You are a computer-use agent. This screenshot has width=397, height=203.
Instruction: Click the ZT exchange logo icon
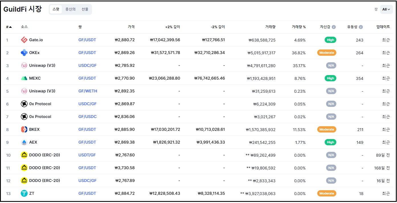tap(24, 193)
